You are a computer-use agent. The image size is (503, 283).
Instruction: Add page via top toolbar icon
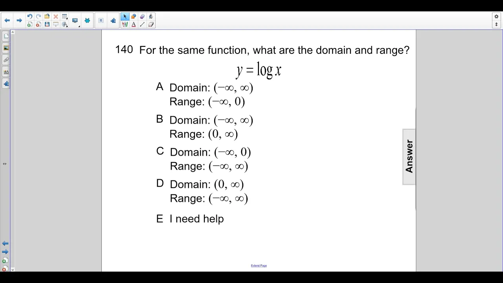click(x=29, y=24)
